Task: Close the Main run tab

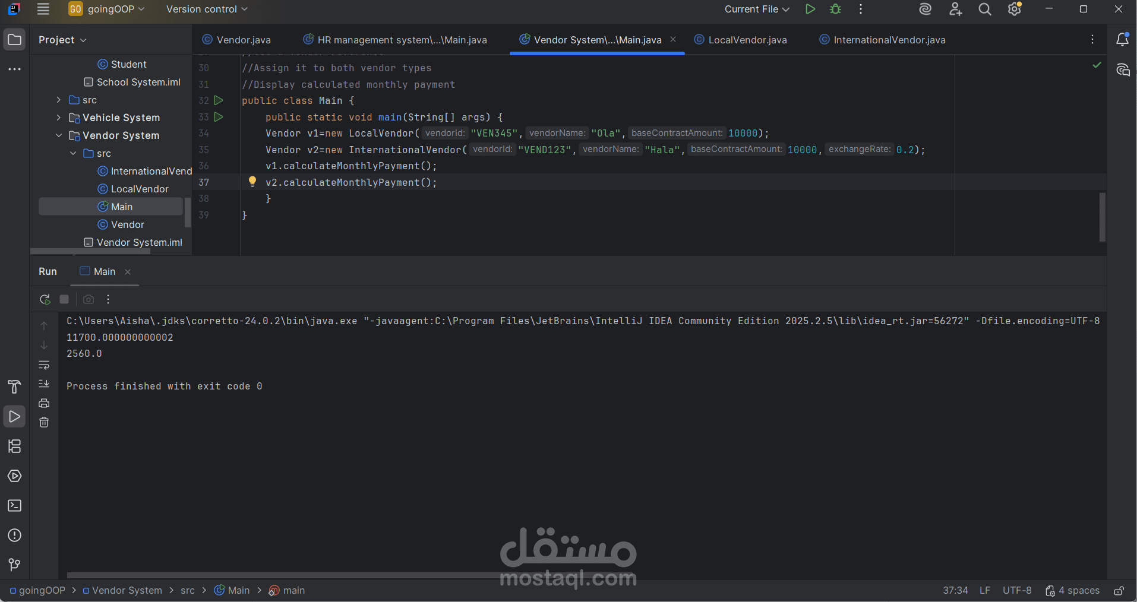Action: 128,272
